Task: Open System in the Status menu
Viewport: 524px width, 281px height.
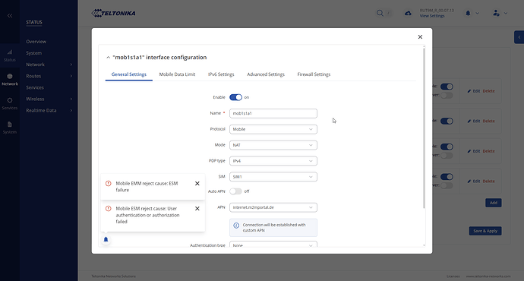Action: point(33,53)
